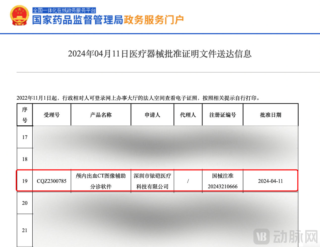Click the 注册证编号 column header
Image resolution: width=320 pixels, height=247 pixels.
(x=223, y=114)
